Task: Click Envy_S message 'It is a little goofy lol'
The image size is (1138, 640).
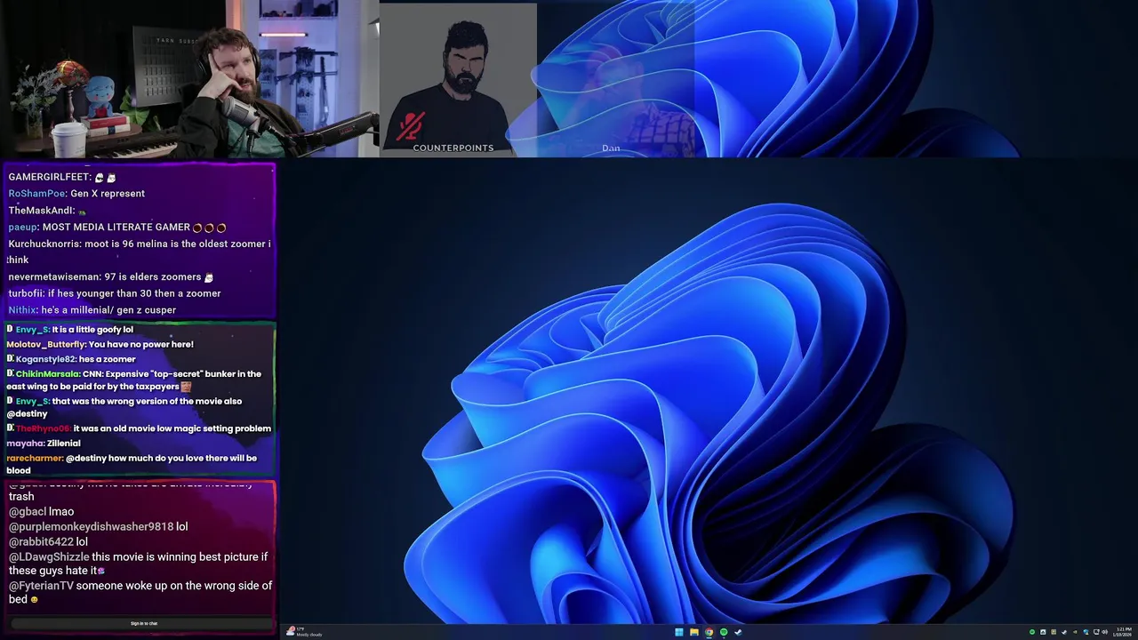Action: pyautogui.click(x=92, y=329)
